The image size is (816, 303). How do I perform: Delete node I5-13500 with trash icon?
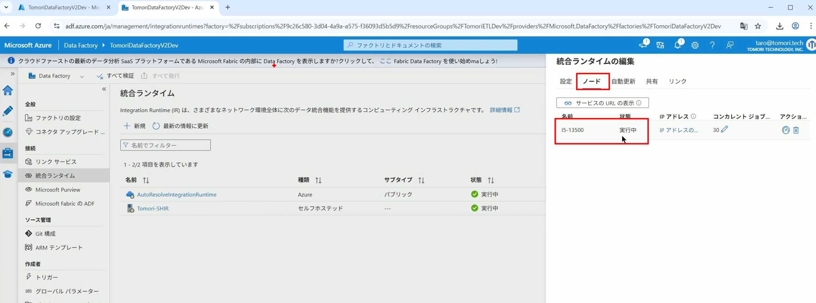point(796,130)
